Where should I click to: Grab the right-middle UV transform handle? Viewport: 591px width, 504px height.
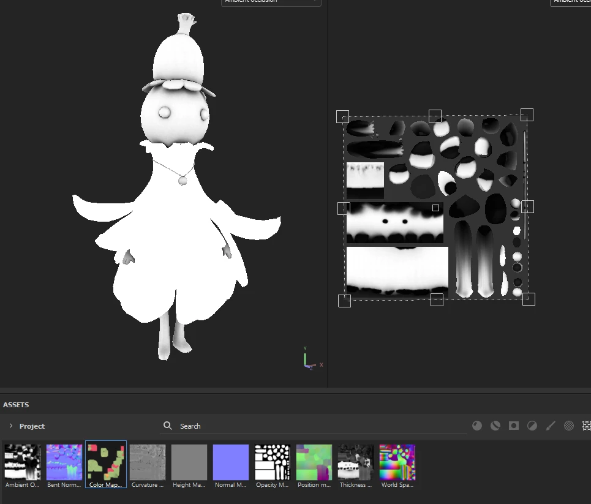[528, 206]
